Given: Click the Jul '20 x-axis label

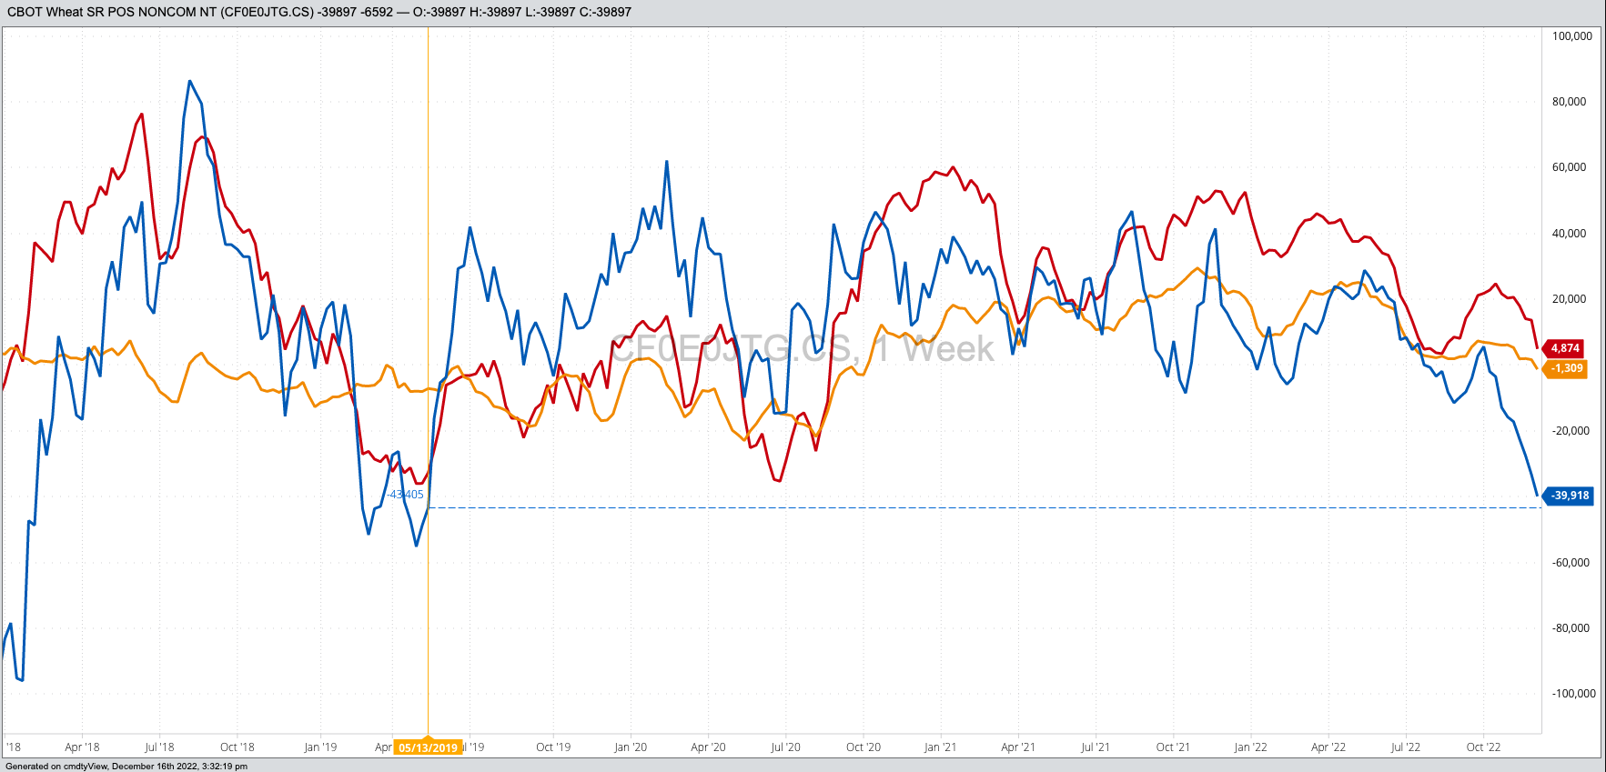Looking at the screenshot, I should click(785, 747).
